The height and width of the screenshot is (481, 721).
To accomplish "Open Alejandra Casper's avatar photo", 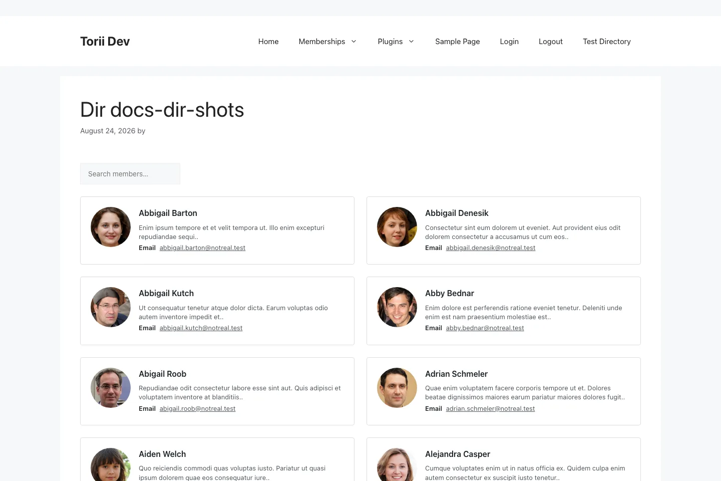I will (x=397, y=464).
